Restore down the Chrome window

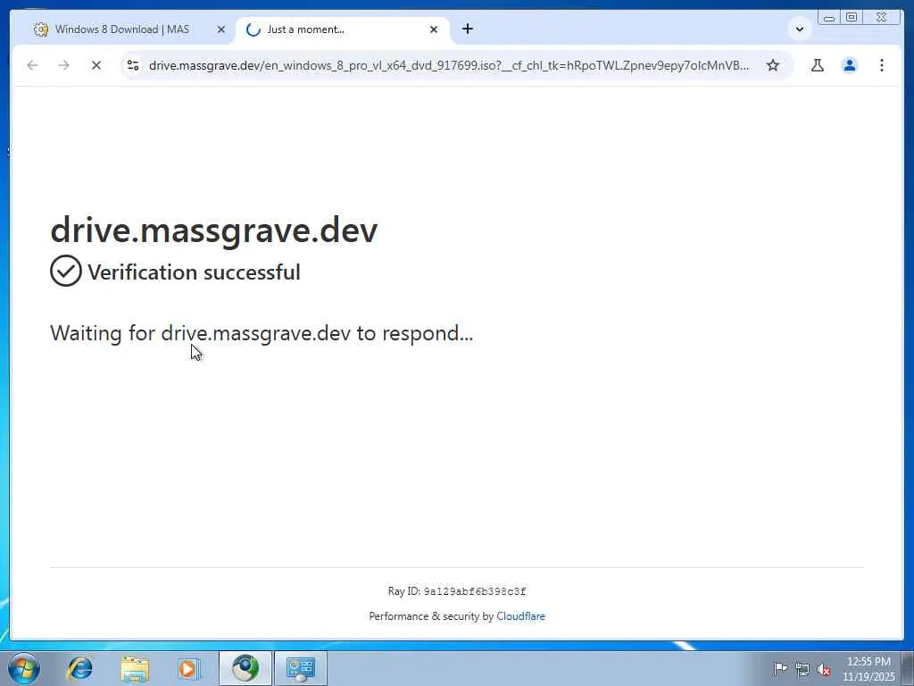click(x=852, y=18)
